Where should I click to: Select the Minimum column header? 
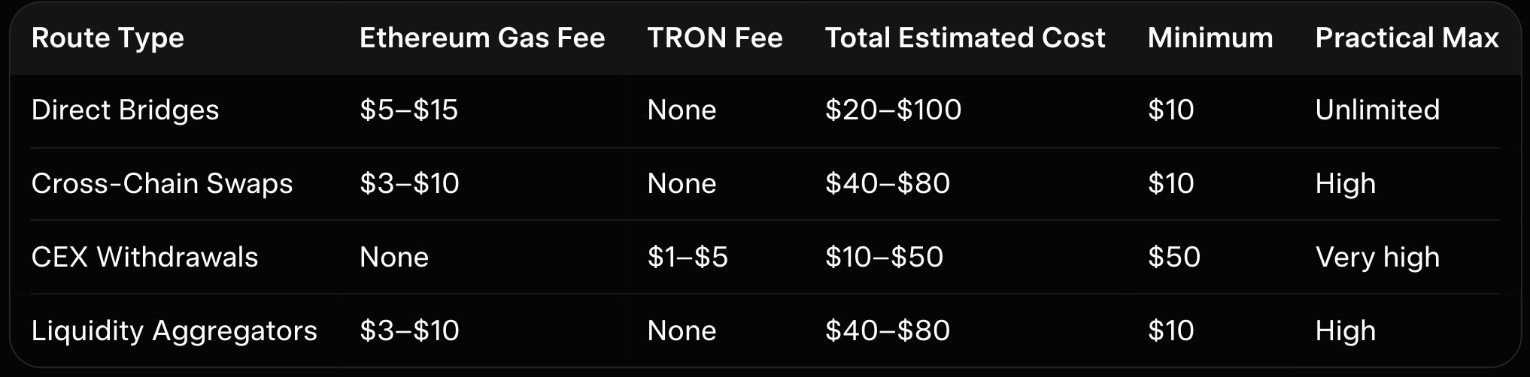point(1210,38)
